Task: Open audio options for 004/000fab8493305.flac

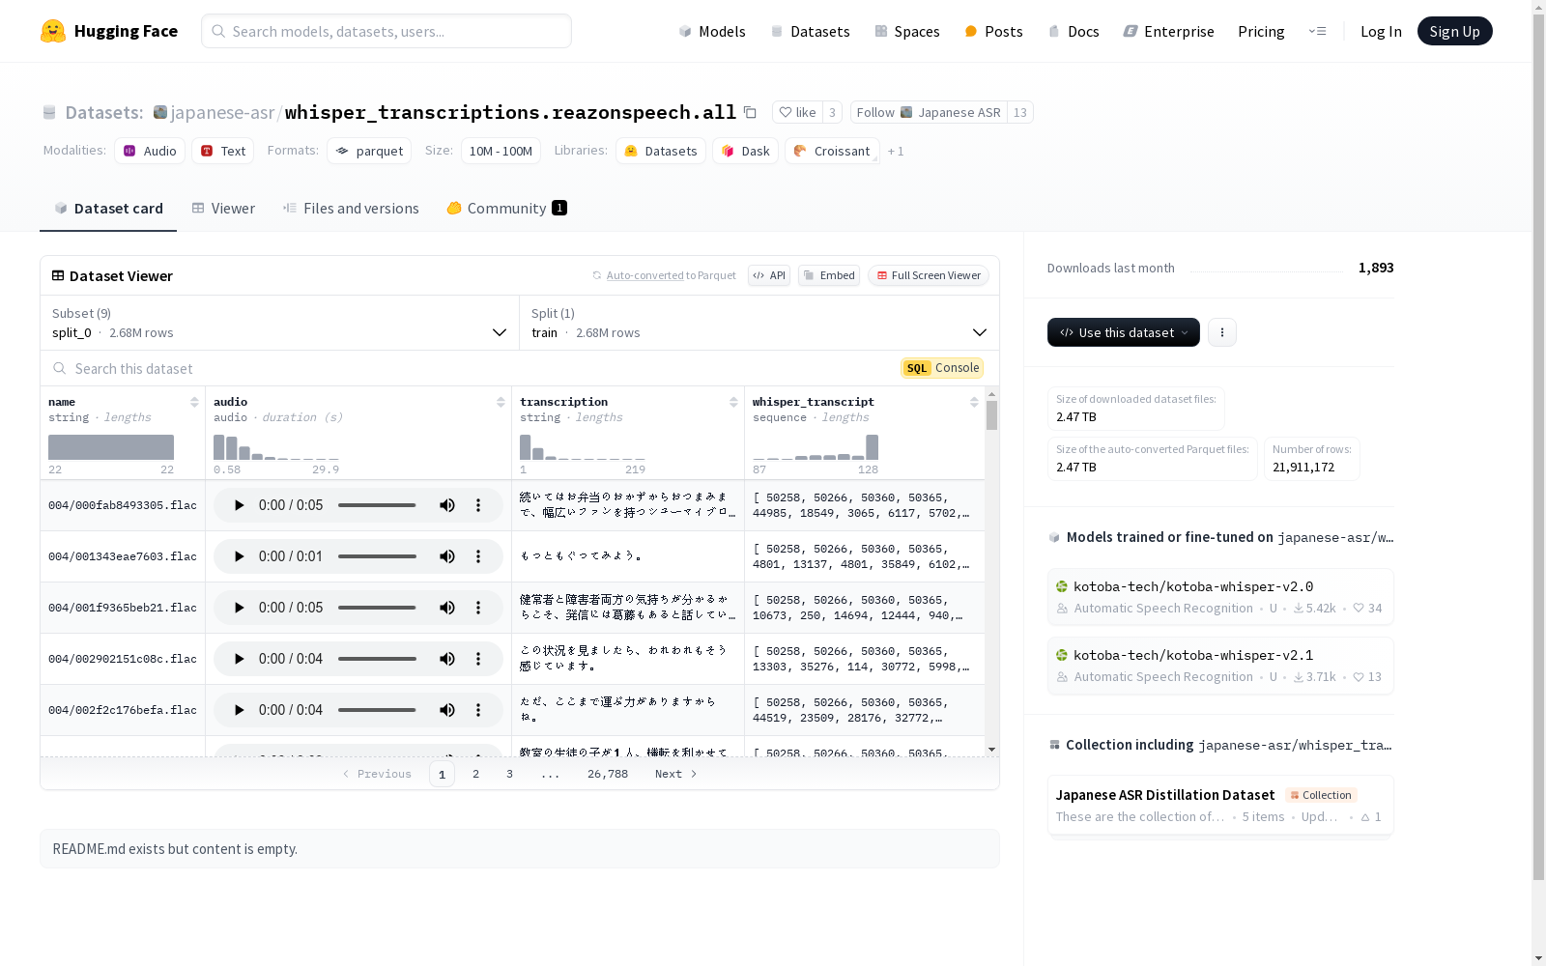Action: tap(478, 505)
